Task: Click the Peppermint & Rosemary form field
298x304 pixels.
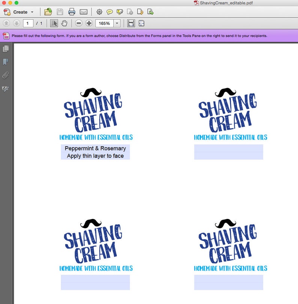Action: [95, 148]
